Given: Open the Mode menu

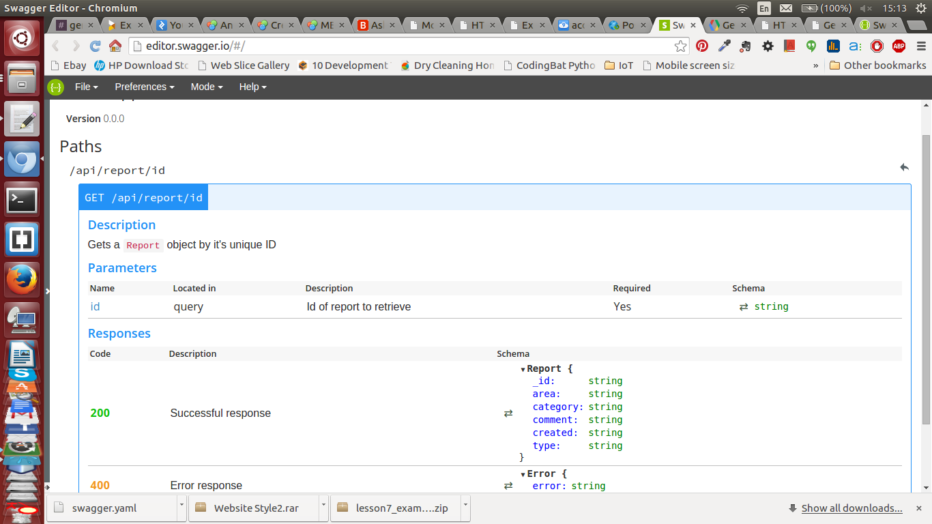Looking at the screenshot, I should click(x=205, y=87).
